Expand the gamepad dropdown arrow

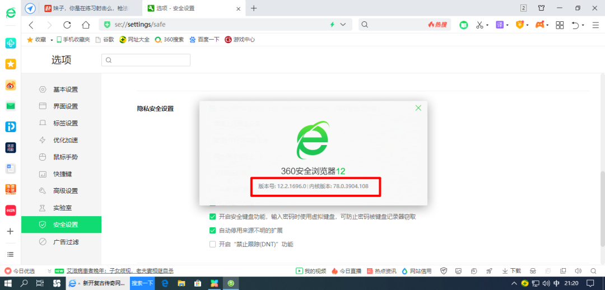(x=547, y=25)
